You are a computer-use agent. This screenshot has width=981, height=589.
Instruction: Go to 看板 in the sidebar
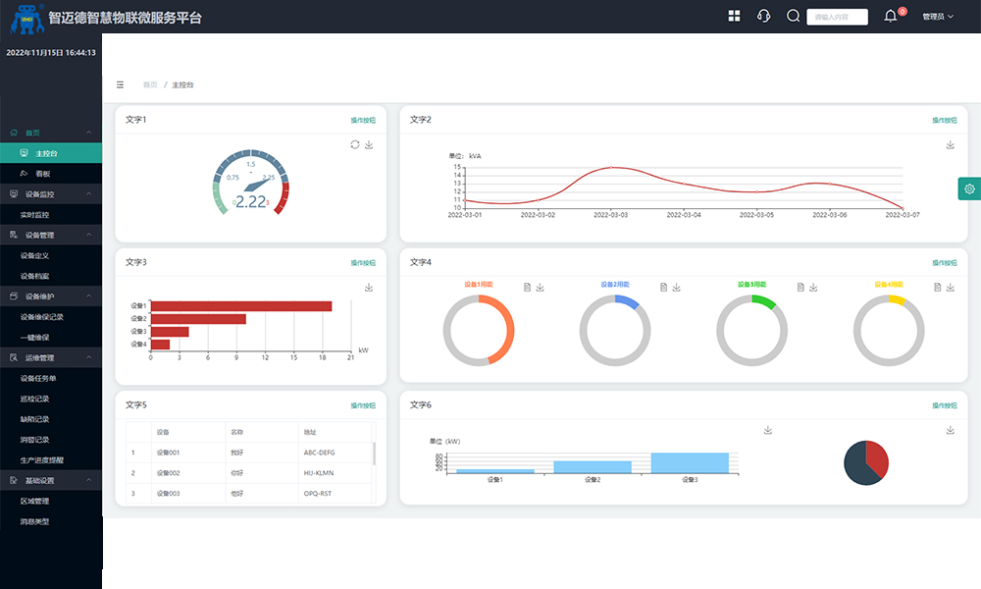coord(43,173)
